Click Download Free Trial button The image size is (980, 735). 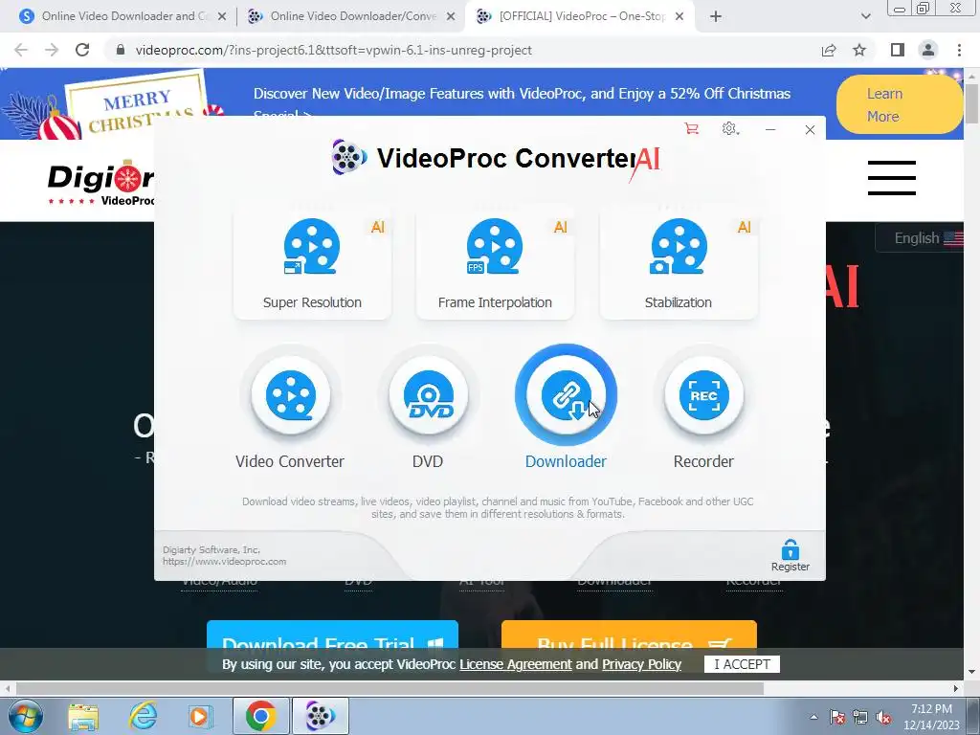pyautogui.click(x=332, y=635)
